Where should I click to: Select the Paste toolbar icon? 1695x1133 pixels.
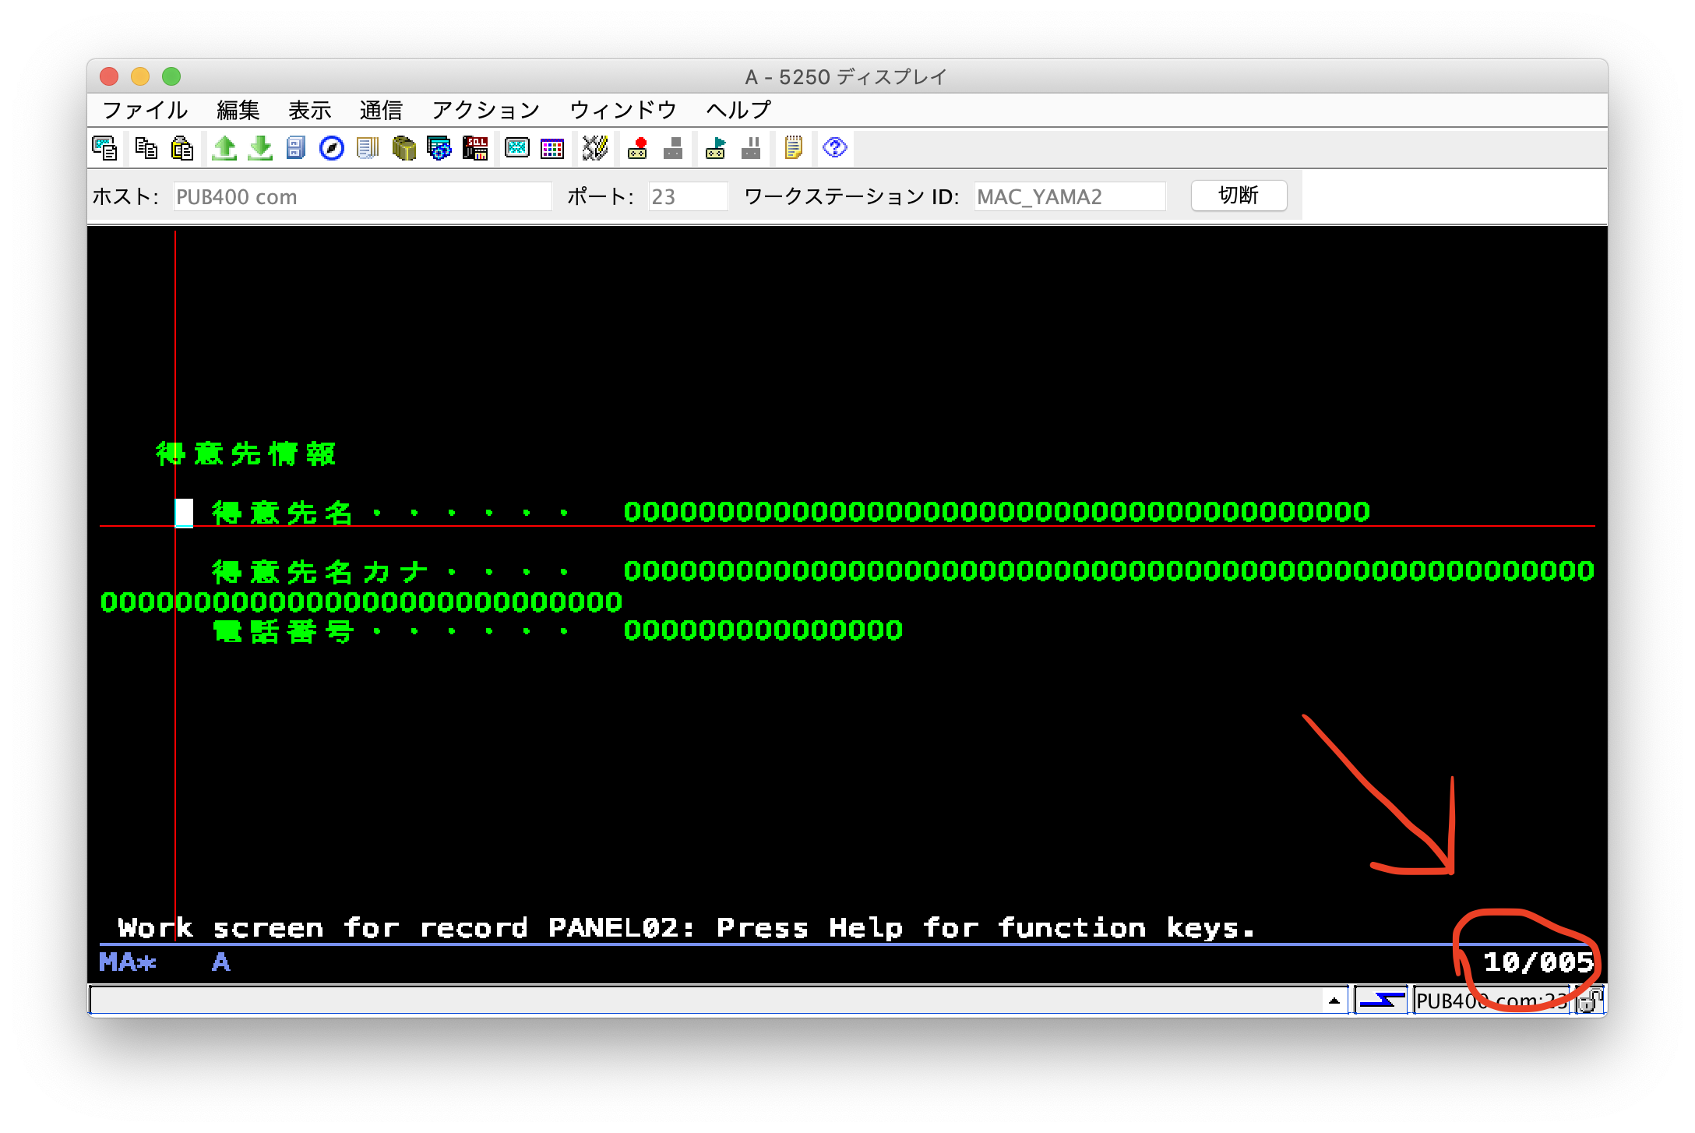pos(181,148)
